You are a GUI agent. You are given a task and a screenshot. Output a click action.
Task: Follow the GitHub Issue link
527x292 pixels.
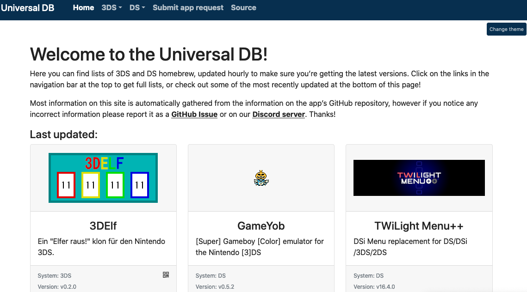[x=194, y=114]
